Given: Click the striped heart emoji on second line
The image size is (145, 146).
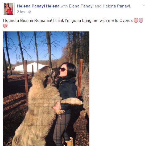Looking at the screenshot, I should click(5, 26).
